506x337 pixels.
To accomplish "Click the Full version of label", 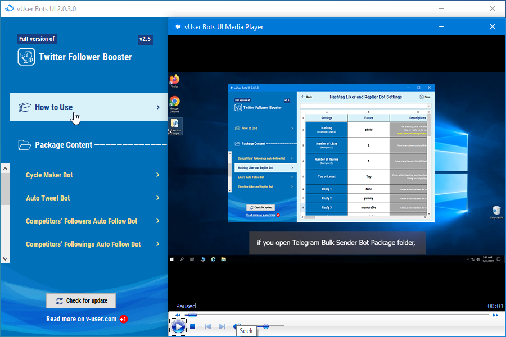I will pos(37,39).
